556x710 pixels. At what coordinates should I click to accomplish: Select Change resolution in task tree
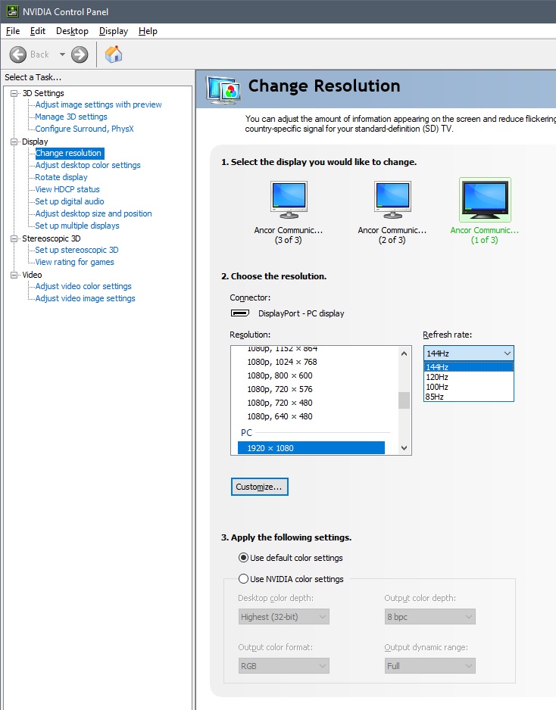pos(68,153)
